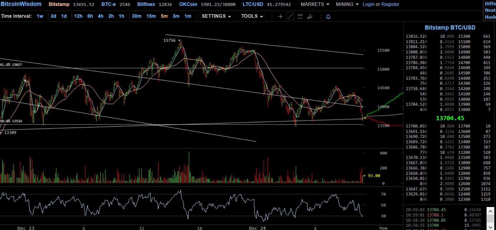Switch chart to 1d interval
496x230 pixels.
tap(64, 16)
